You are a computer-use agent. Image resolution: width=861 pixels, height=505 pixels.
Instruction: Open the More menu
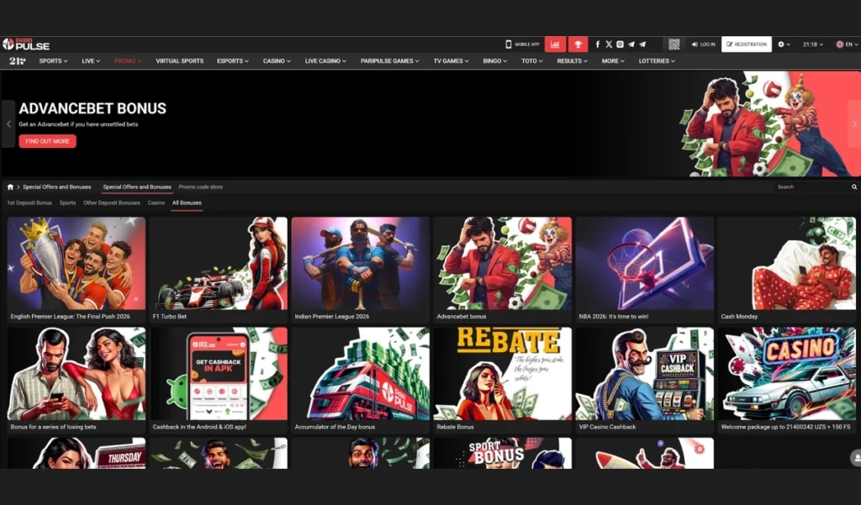(613, 61)
